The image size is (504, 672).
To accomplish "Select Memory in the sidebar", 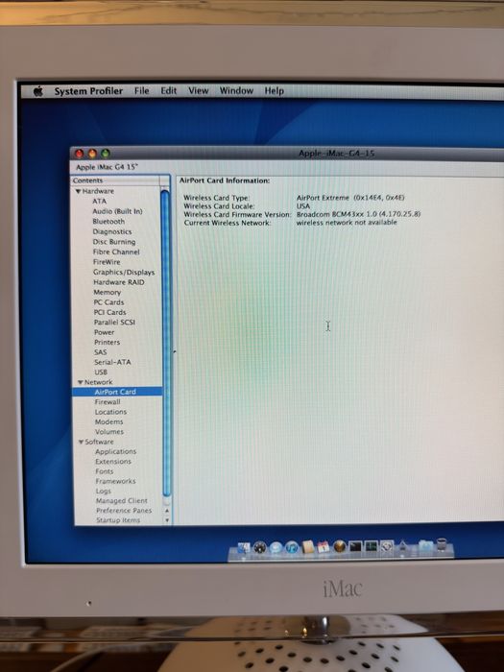I will coord(108,292).
